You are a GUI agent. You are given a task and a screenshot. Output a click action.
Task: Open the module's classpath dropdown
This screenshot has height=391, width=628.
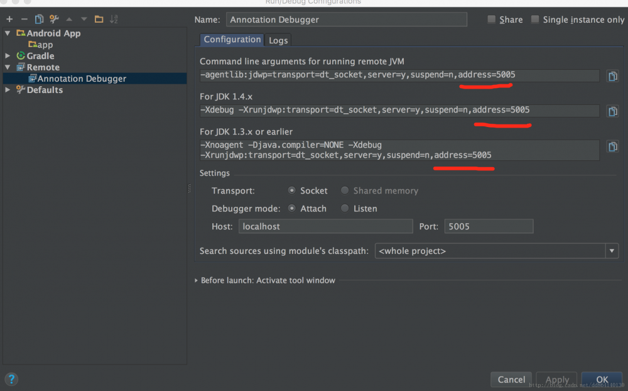click(612, 251)
